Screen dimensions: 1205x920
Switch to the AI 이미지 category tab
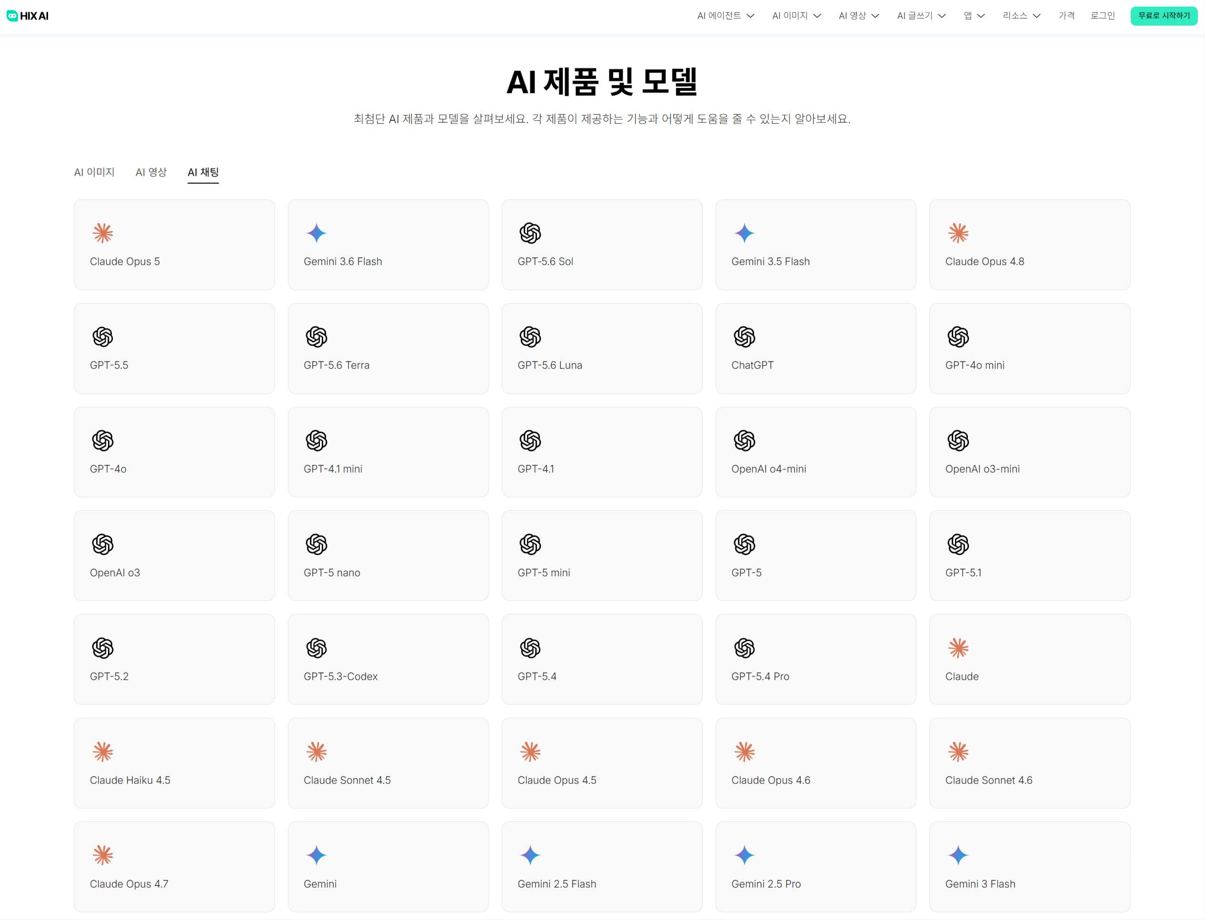pyautogui.click(x=94, y=172)
